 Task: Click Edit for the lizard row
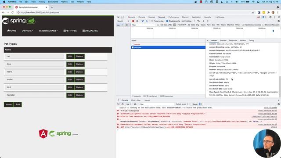coord(70,72)
